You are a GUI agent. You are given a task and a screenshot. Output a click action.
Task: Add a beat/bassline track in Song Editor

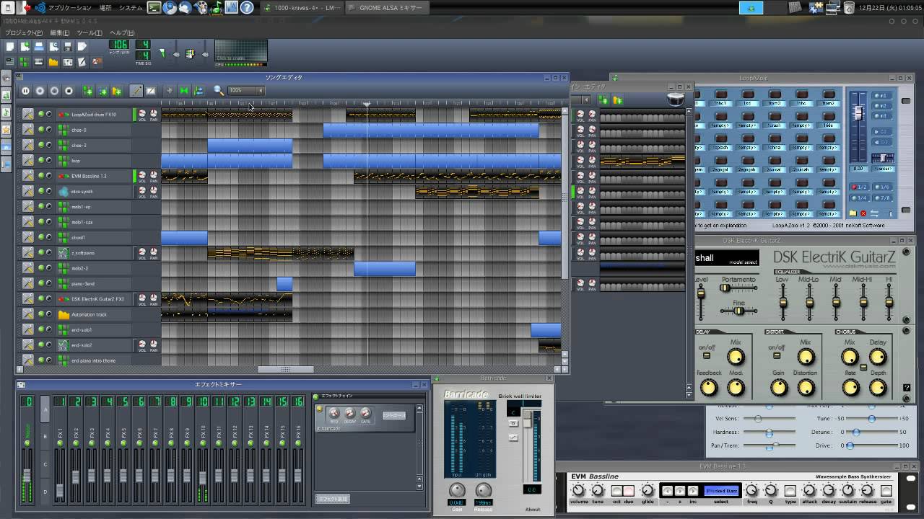click(x=88, y=91)
